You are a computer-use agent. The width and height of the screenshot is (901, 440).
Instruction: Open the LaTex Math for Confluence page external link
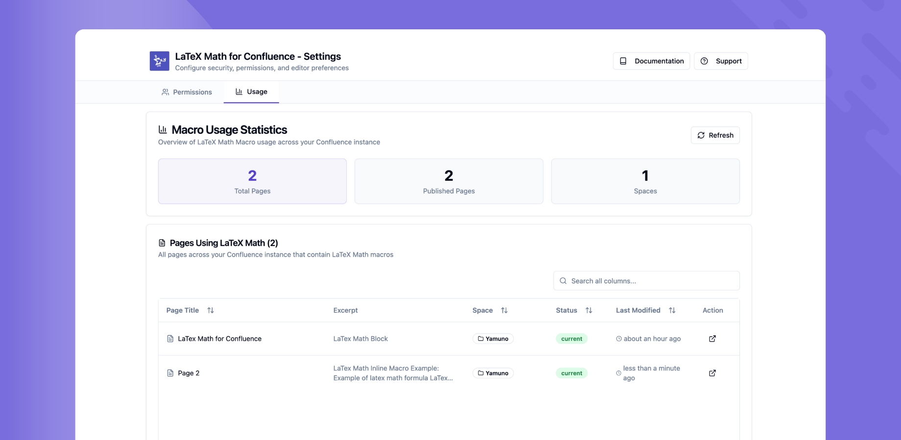(x=712, y=338)
